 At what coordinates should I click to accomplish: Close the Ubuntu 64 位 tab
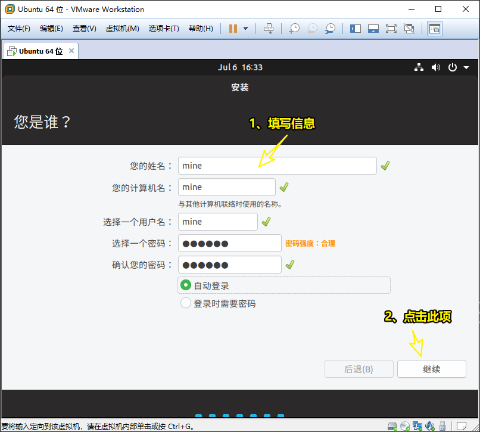coord(71,51)
